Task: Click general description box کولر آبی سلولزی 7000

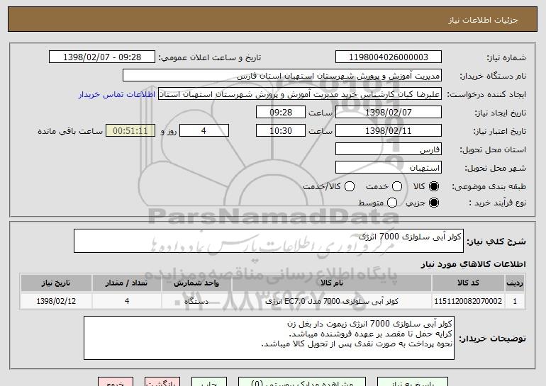Action: point(269,241)
